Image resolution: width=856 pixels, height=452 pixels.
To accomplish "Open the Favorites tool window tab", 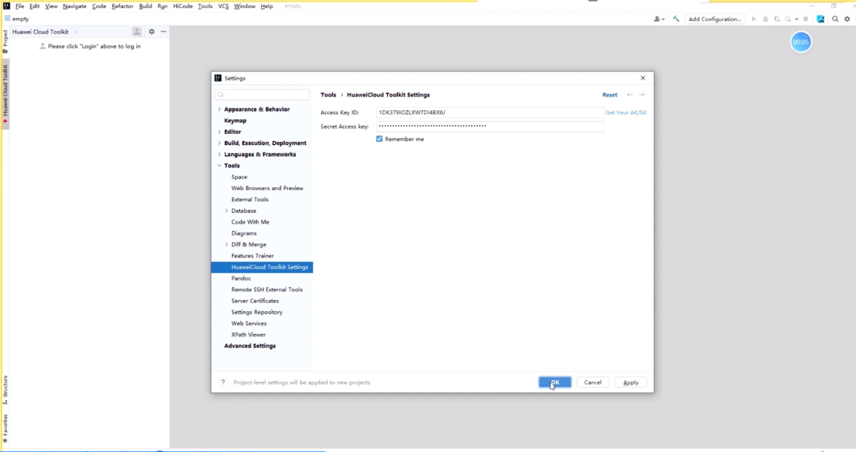I will [5, 428].
